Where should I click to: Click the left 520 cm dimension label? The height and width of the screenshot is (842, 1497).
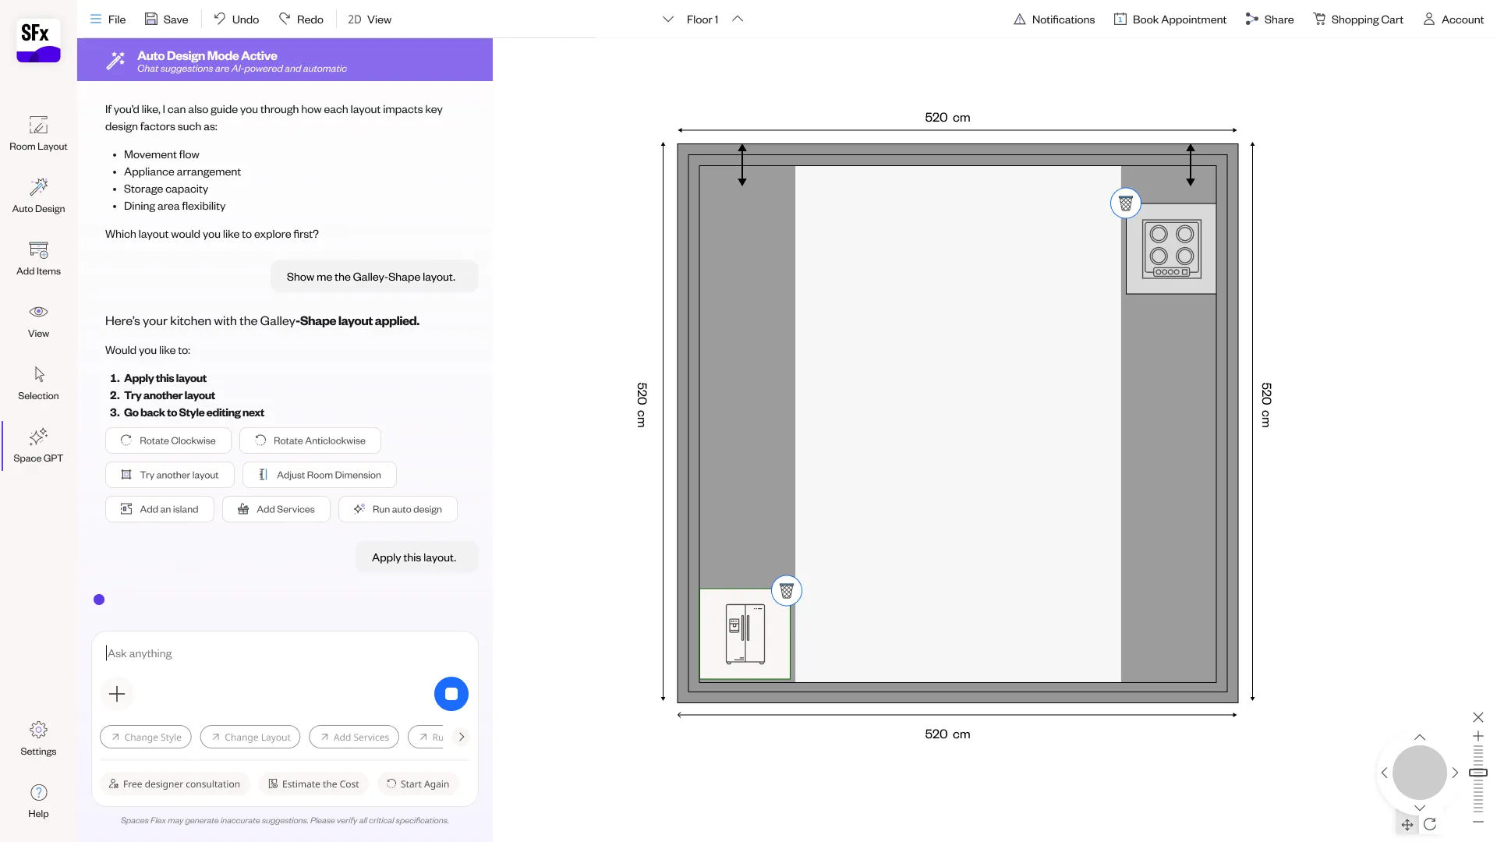click(x=642, y=405)
